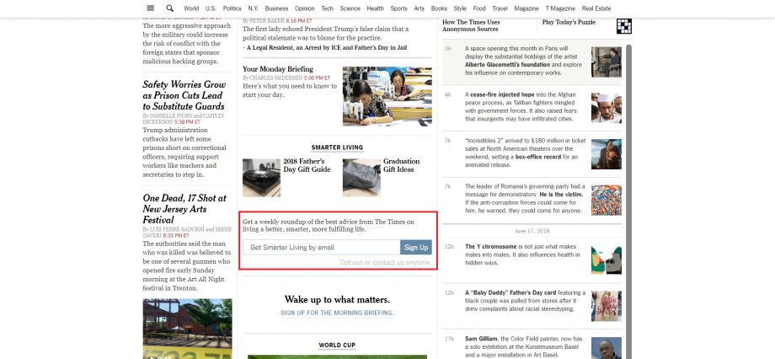This screenshot has height=359, width=775.
Task: Click the Sign Up button
Action: tap(416, 247)
